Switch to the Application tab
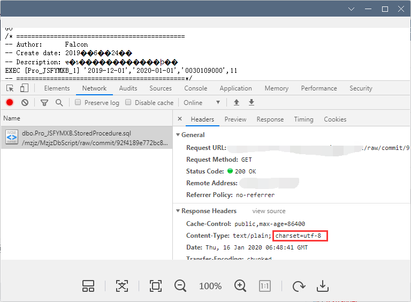The height and width of the screenshot is (302, 411). (235, 88)
